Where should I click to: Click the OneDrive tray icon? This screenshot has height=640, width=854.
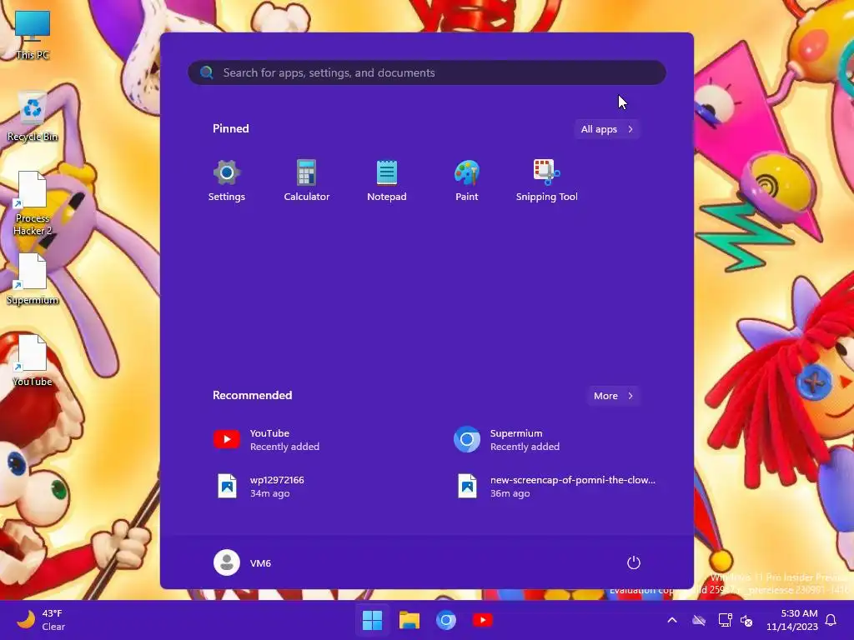(699, 620)
